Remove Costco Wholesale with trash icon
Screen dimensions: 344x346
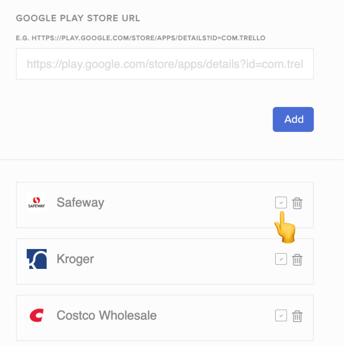point(297,316)
